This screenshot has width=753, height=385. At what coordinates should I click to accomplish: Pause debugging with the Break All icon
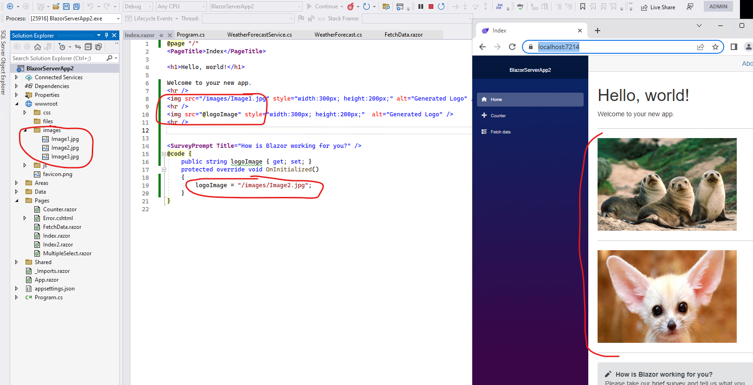421,6
